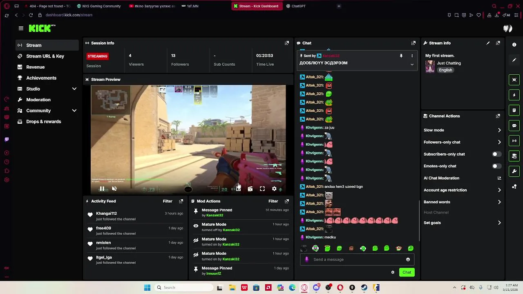This screenshot has width=523, height=294.
Task: Click the note icon in right sidebar
Action: (514, 110)
